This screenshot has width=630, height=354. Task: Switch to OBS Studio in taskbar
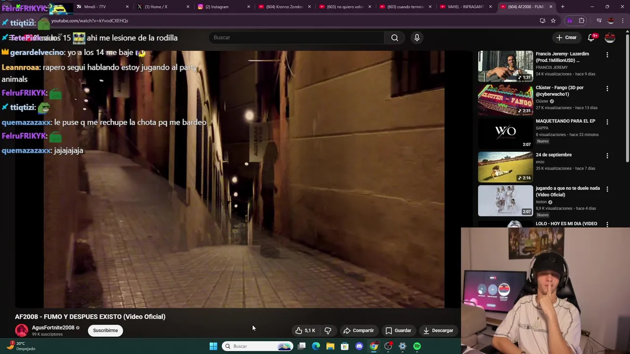click(388, 346)
